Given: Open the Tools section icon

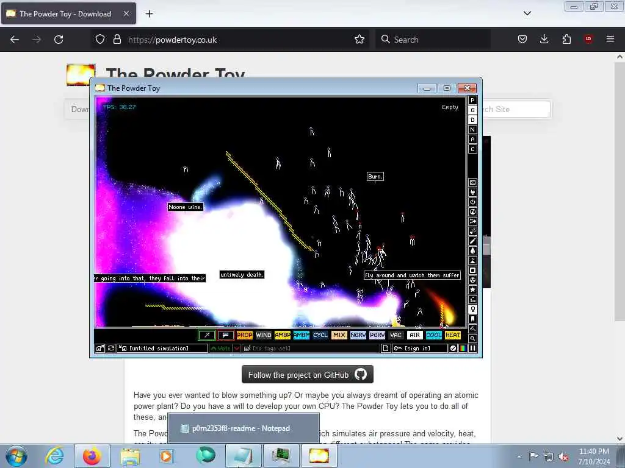Looking at the screenshot, I should tap(473, 309).
